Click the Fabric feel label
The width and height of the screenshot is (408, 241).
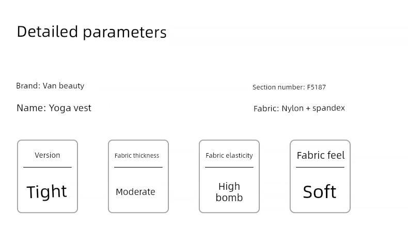pos(320,156)
